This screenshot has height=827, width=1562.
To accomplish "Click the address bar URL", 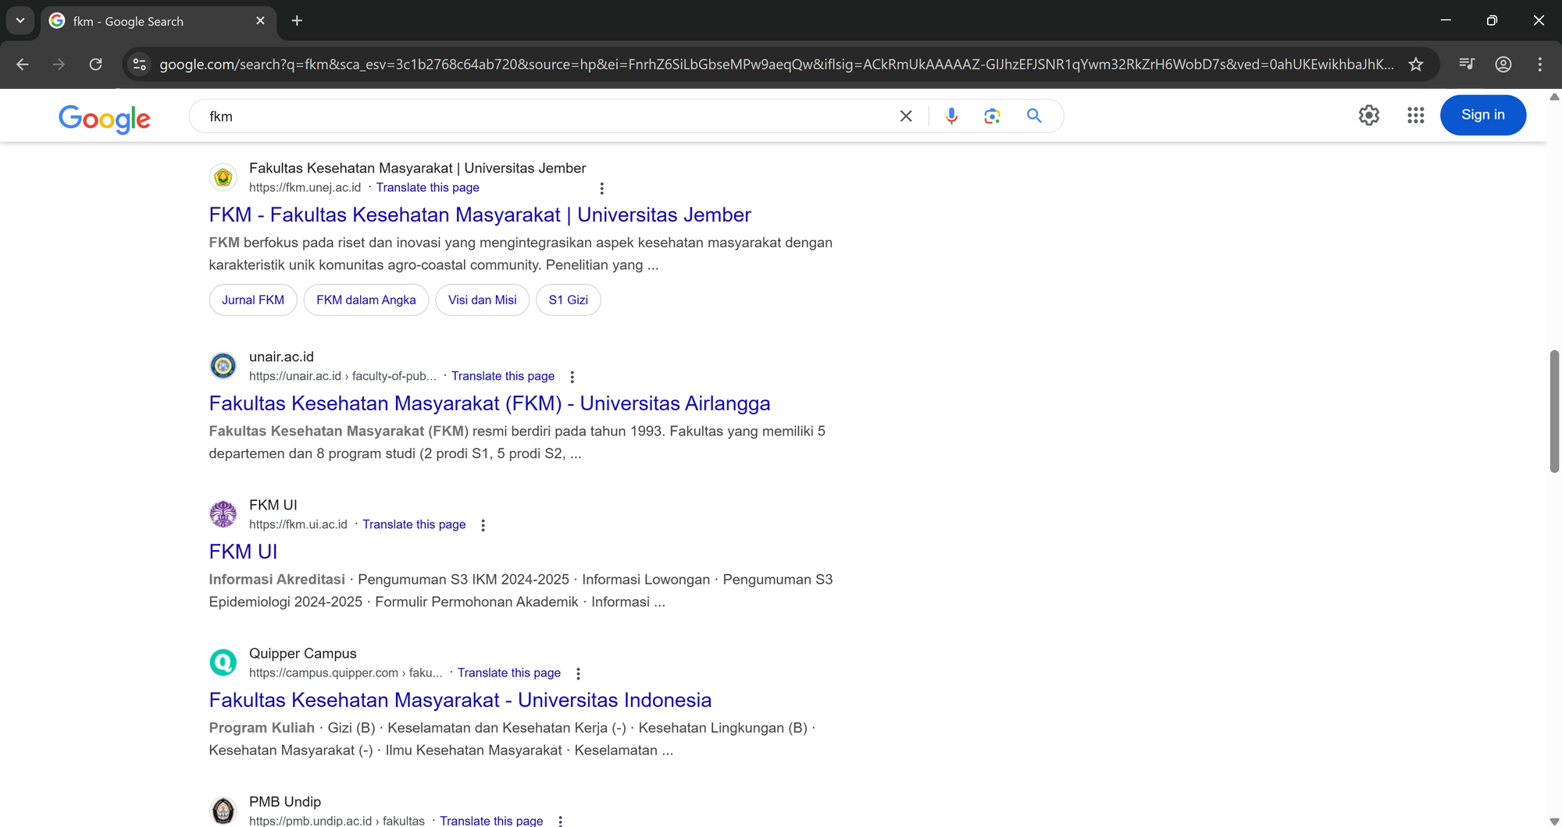I will click(776, 65).
